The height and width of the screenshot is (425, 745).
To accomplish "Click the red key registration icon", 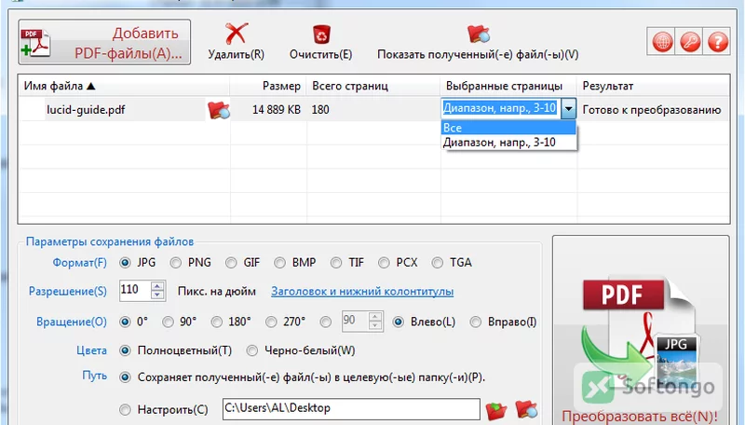I will coord(690,42).
